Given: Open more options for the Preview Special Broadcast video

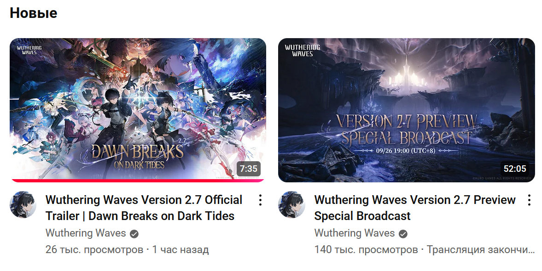Looking at the screenshot, I should (529, 200).
